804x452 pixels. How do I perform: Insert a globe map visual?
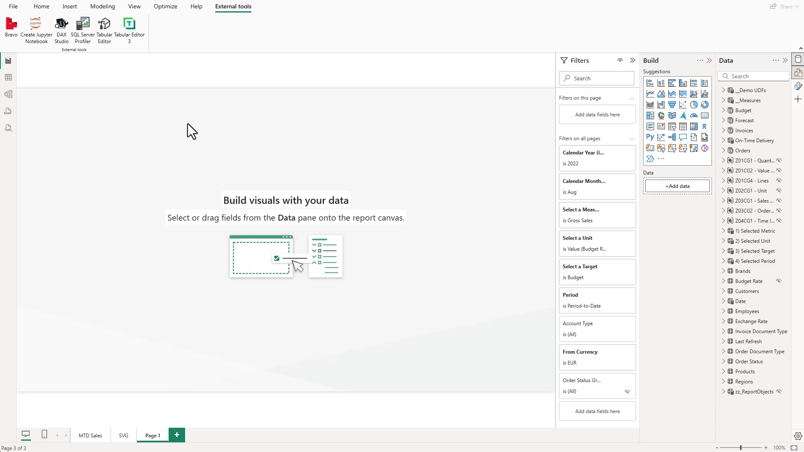point(661,116)
